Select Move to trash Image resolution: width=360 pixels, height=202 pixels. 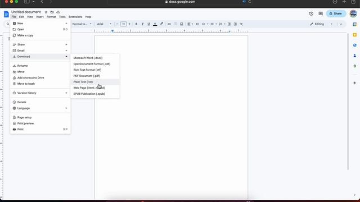tap(40, 84)
